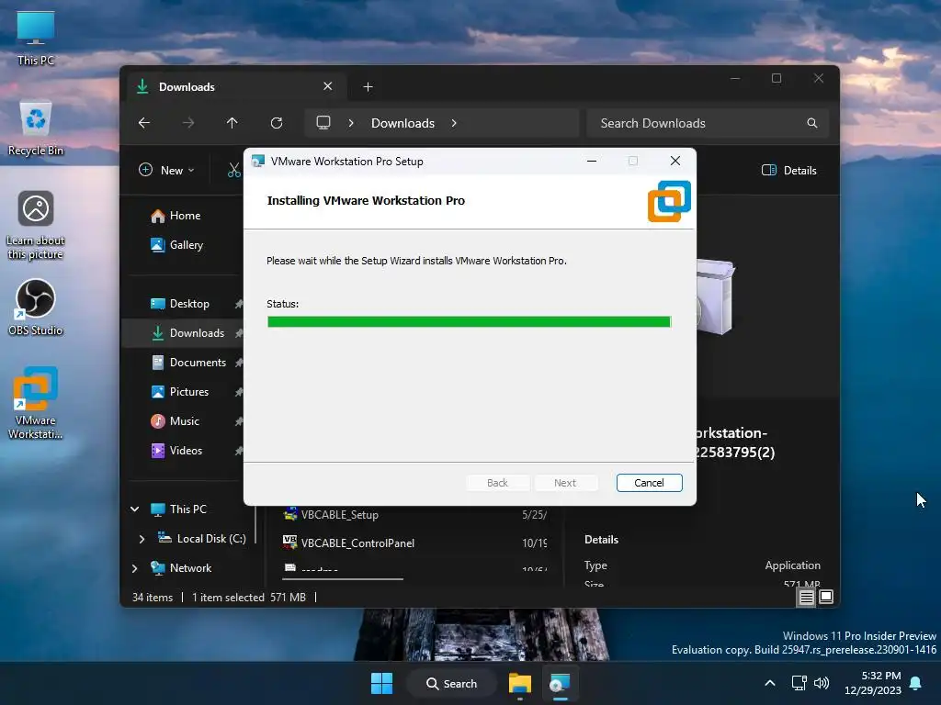Click the 34 items status bar text
The height and width of the screenshot is (705, 941).
pyautogui.click(x=153, y=597)
